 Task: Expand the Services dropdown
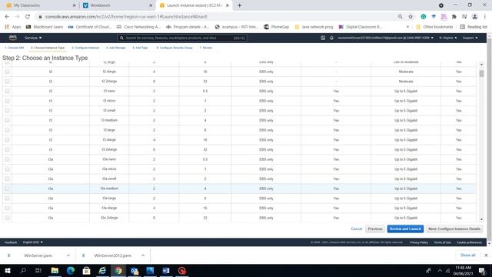click(33, 38)
